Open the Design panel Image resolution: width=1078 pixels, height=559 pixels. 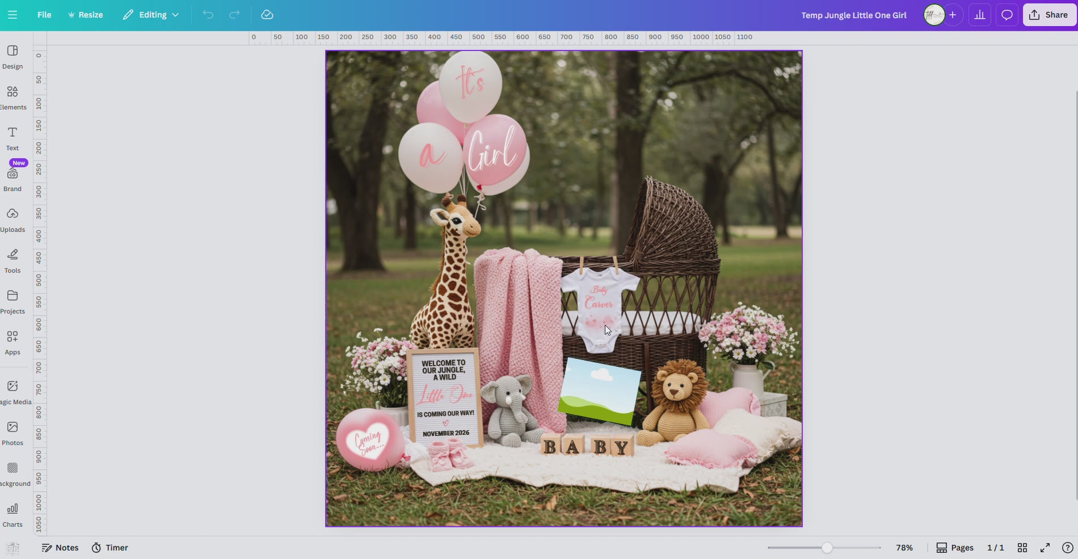click(12, 57)
